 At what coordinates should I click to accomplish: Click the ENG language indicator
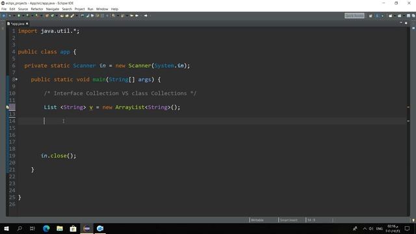[x=380, y=229]
